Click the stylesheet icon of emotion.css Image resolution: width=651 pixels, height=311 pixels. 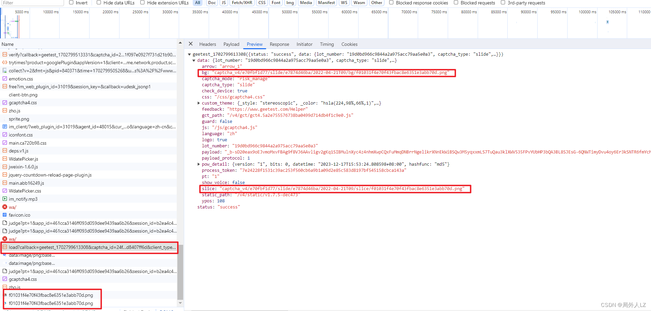pos(5,78)
